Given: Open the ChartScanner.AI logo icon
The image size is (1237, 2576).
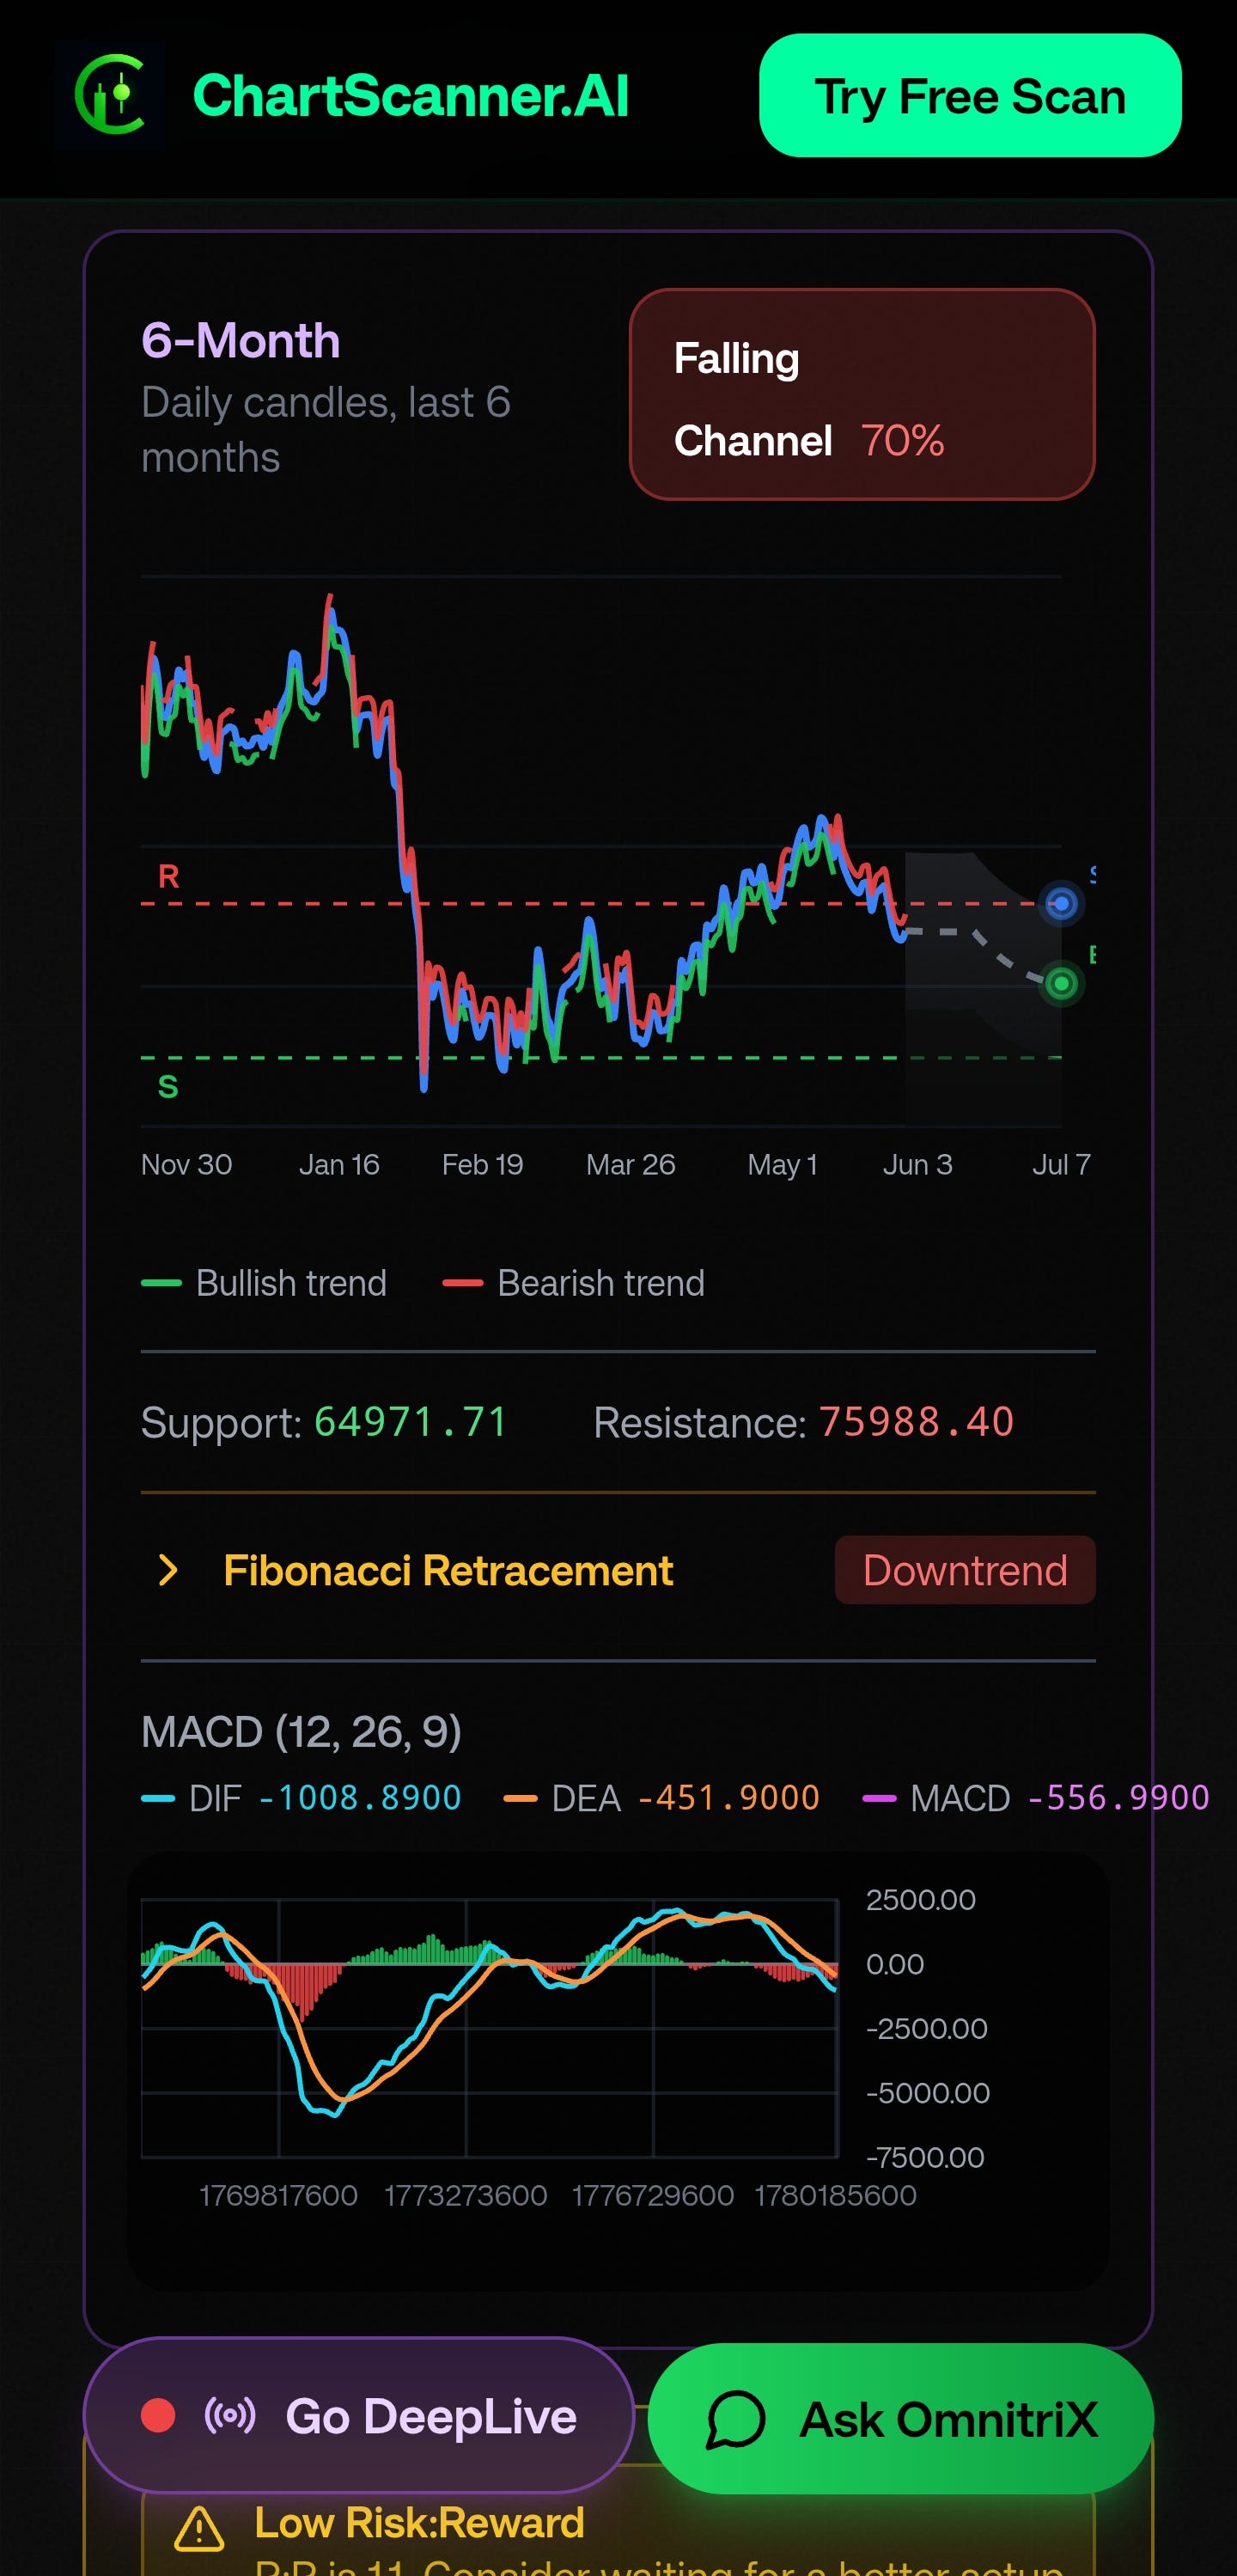Looking at the screenshot, I should (x=110, y=95).
